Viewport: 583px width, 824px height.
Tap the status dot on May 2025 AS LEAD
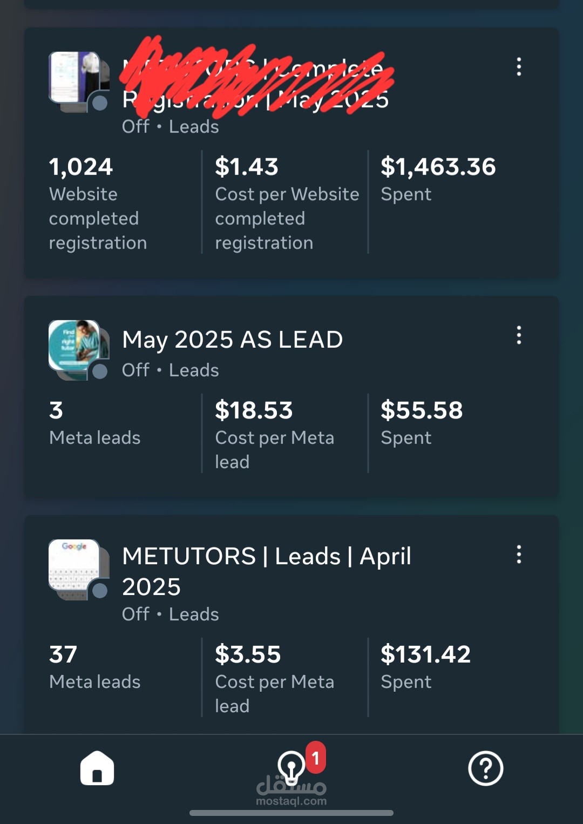pyautogui.click(x=100, y=372)
